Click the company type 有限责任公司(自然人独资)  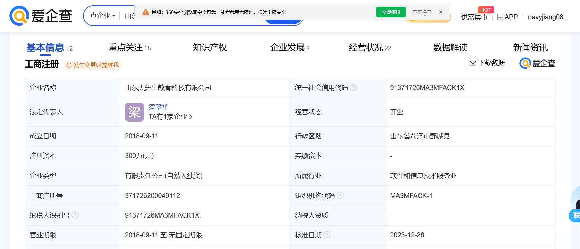[x=164, y=176]
